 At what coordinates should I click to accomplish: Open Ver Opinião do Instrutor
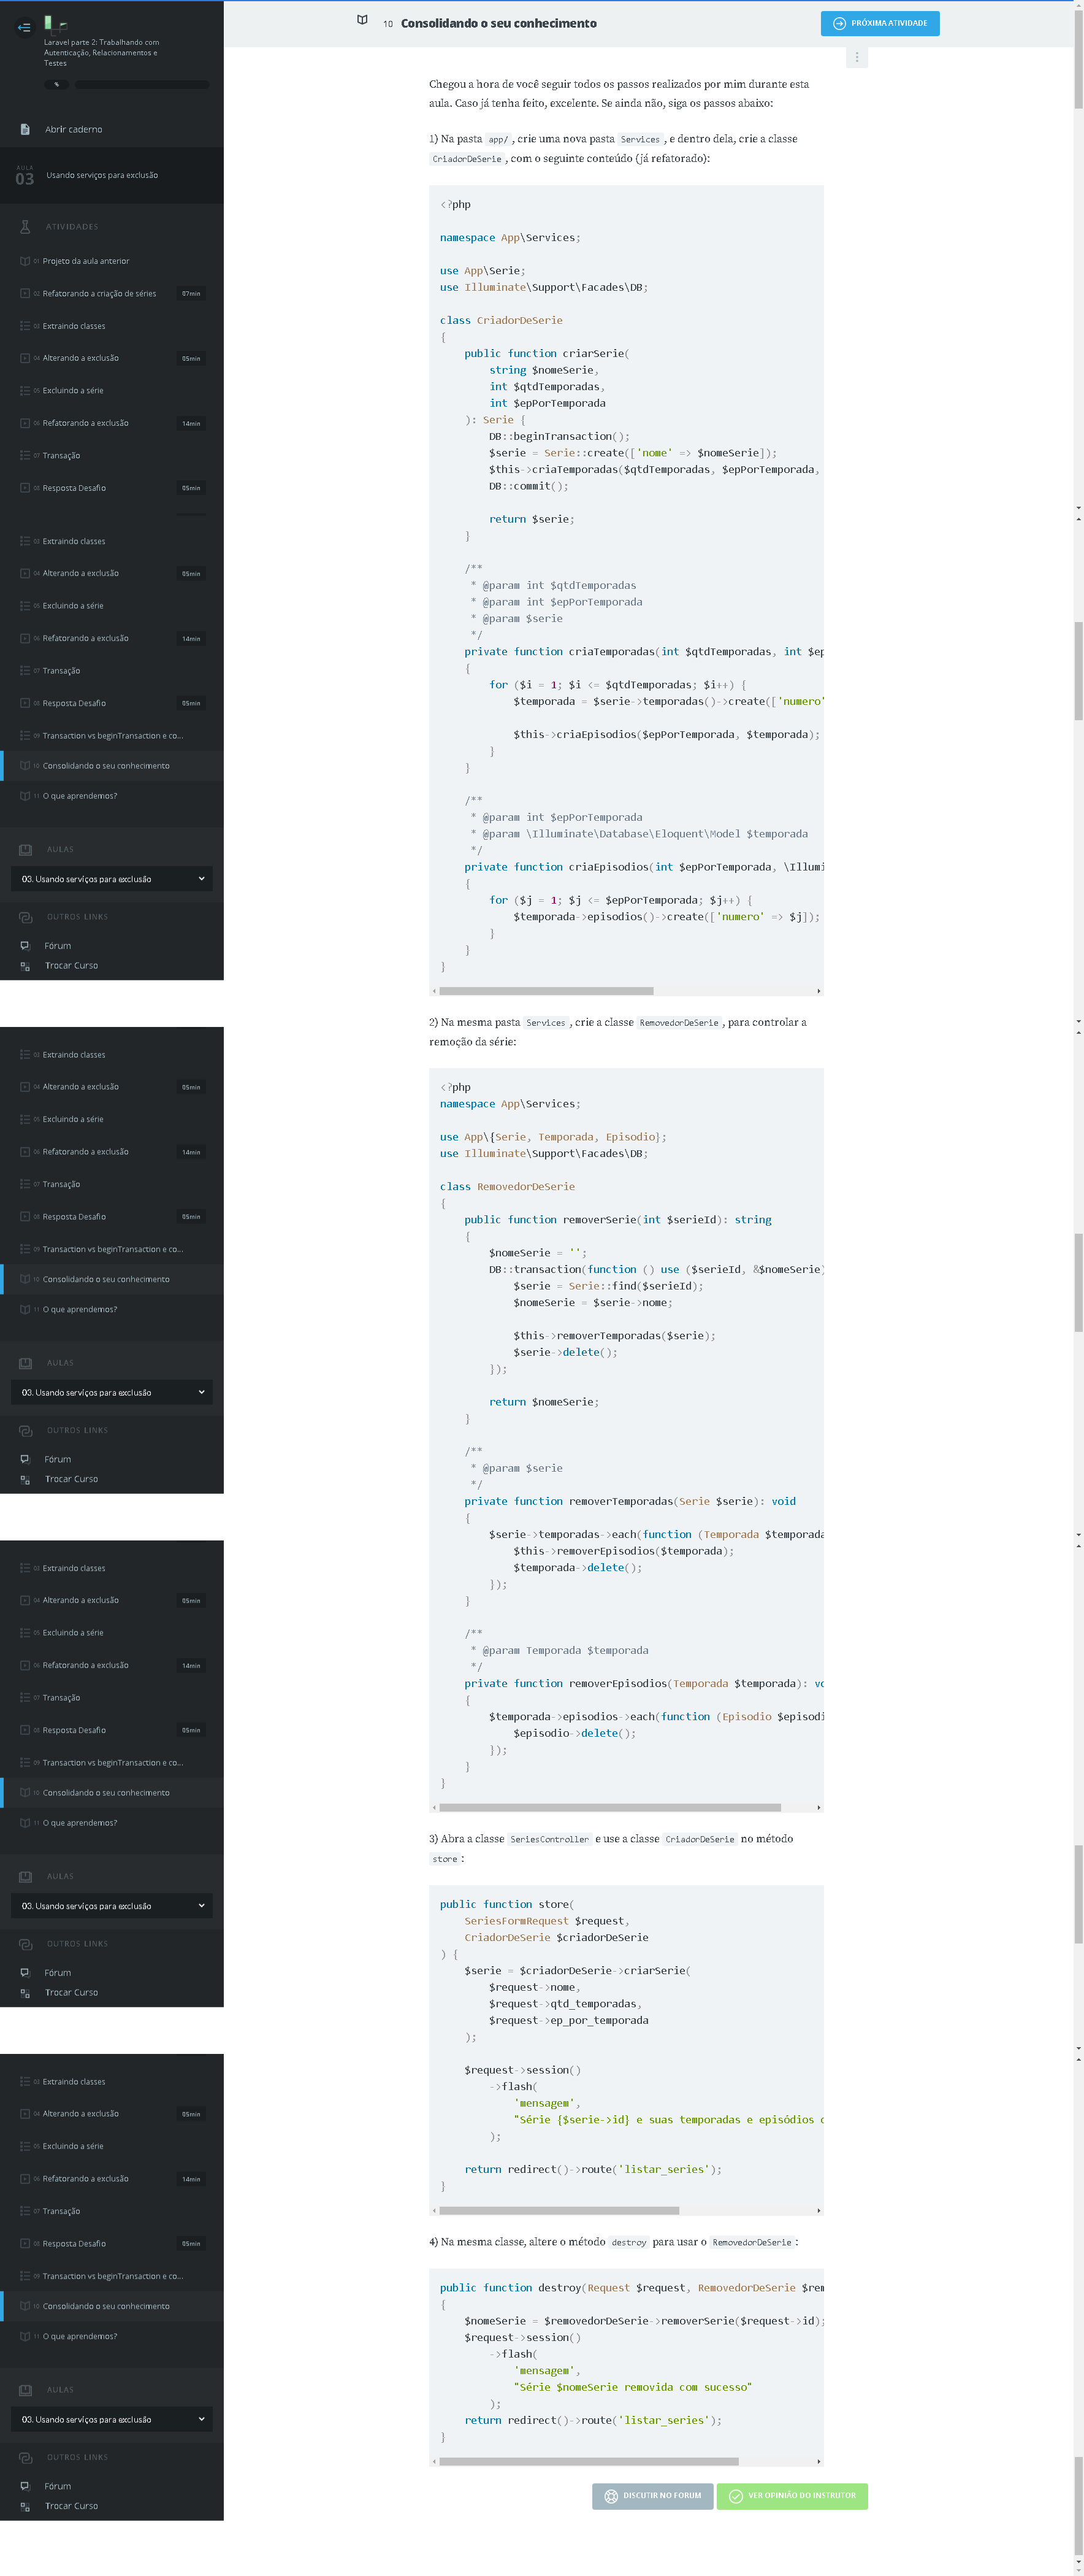tap(792, 2495)
